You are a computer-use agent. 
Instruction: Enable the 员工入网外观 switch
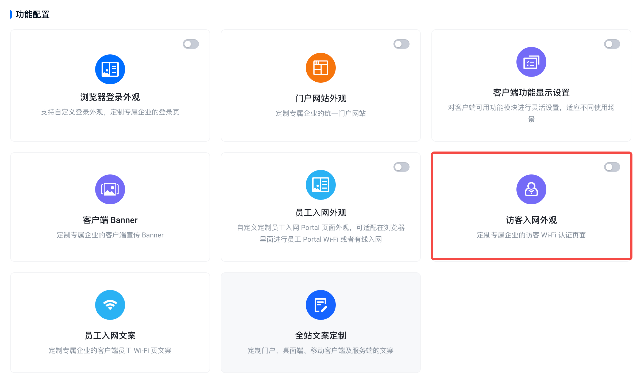[x=401, y=167]
